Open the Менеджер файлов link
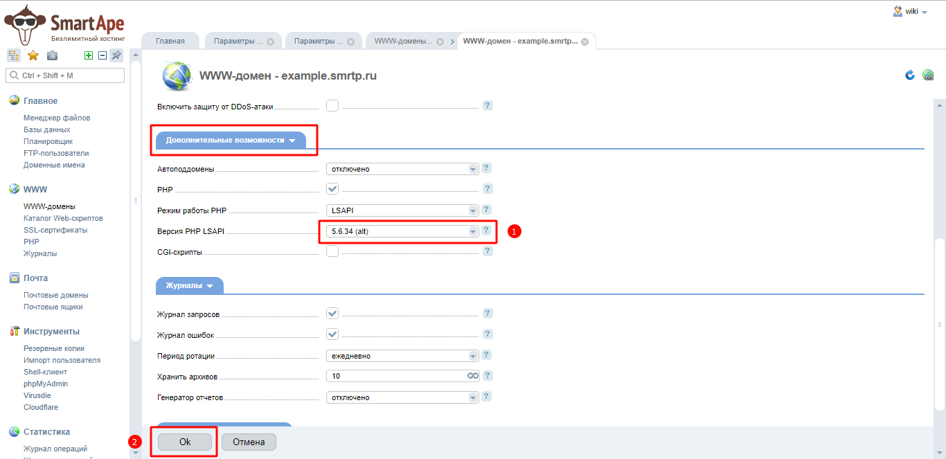Screen dimensions: 946x459 [57, 118]
